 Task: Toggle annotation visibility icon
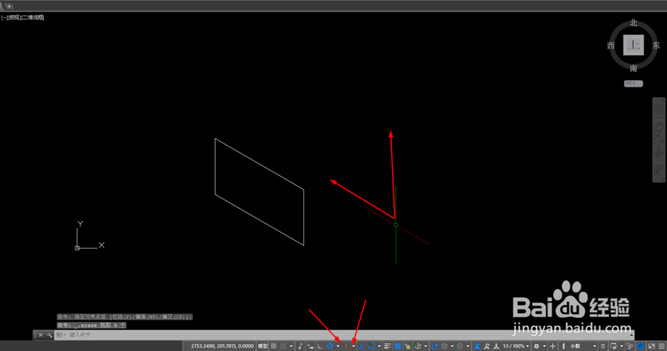(x=478, y=346)
